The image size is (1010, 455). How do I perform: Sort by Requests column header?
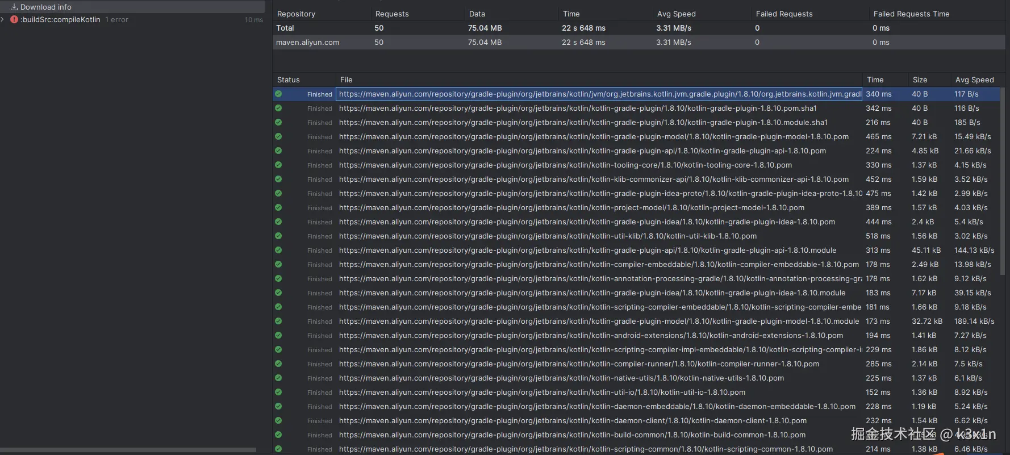392,14
